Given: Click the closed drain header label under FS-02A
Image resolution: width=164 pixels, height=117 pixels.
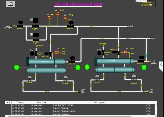Looking at the screenshot, I should coord(83,91).
